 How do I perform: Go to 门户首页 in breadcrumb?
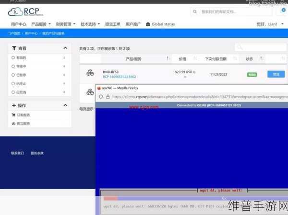pyautogui.click(x=14, y=34)
